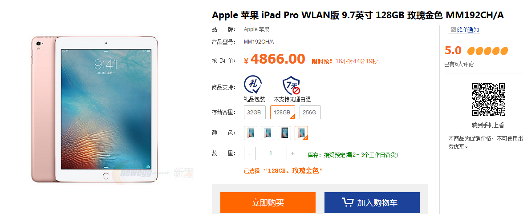Click the 7-day no-return shield icon
The width and height of the screenshot is (523, 214).
click(292, 85)
